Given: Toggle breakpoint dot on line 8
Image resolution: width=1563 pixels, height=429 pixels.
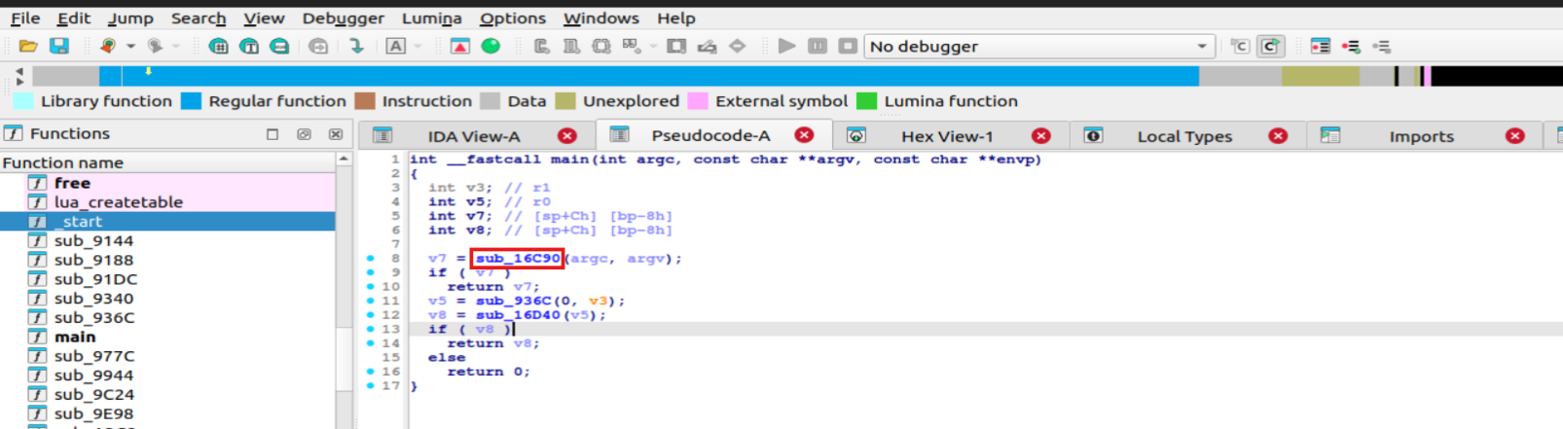Looking at the screenshot, I should (x=371, y=259).
